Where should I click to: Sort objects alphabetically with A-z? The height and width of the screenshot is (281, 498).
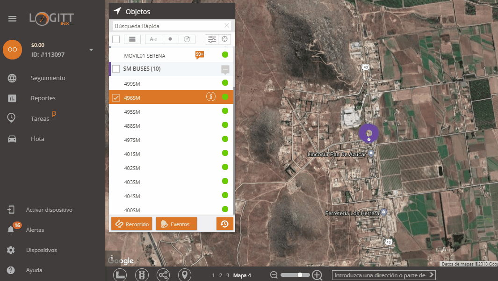tap(153, 39)
